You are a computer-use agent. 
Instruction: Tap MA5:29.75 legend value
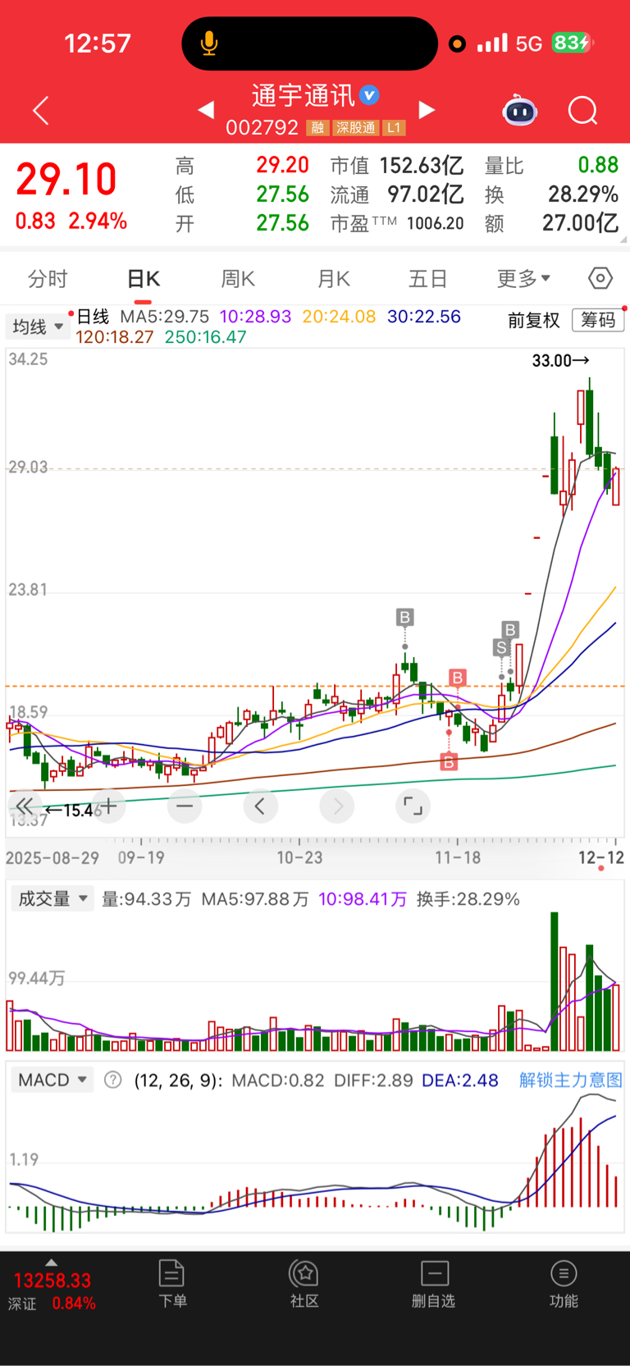click(x=165, y=317)
